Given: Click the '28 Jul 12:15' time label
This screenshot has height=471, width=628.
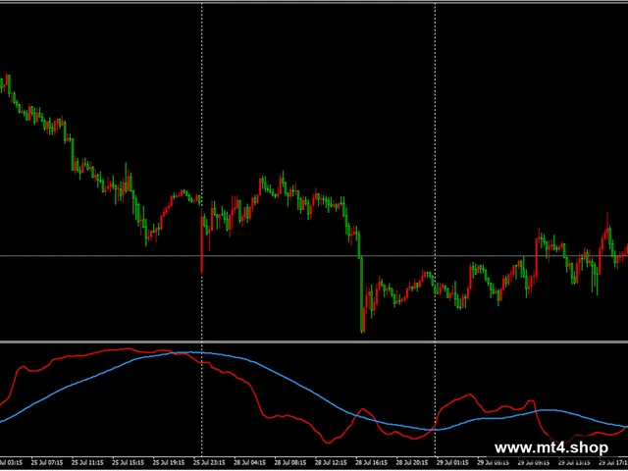Looking at the screenshot, I should [x=331, y=462].
